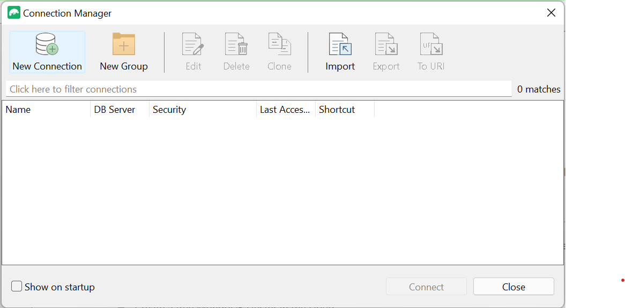The width and height of the screenshot is (625, 308).
Task: Select the New Connection tool
Action: click(x=47, y=52)
